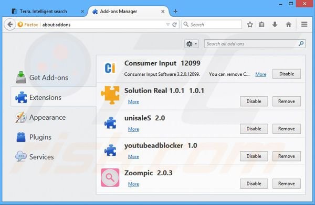
Task: Close the Add-ons Manager tab
Action: coord(163,12)
